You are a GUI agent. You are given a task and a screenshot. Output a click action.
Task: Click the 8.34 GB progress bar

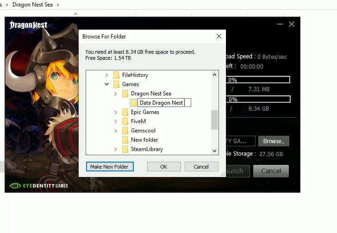pyautogui.click(x=258, y=99)
